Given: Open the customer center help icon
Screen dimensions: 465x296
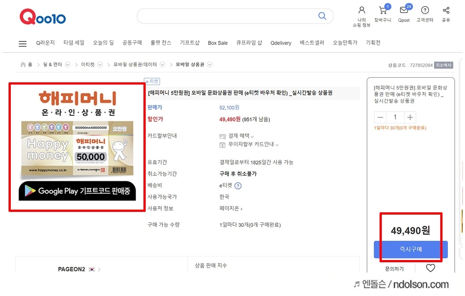Looking at the screenshot, I should pyautogui.click(x=425, y=10).
